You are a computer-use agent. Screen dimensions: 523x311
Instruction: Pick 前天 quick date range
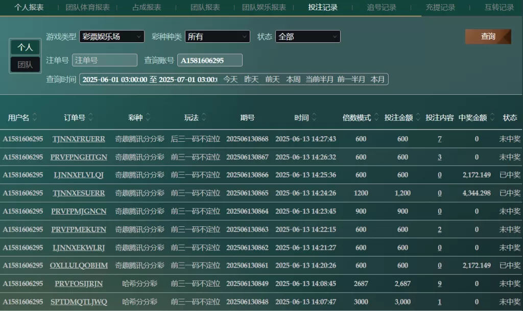pyautogui.click(x=273, y=79)
